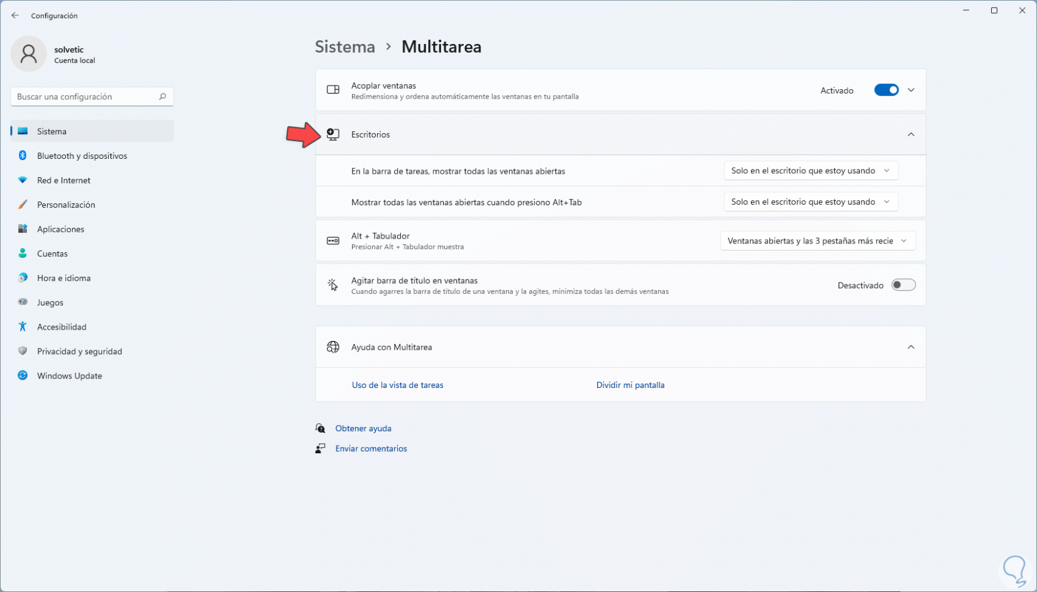Click Obtener ayuda link
The image size is (1037, 592).
363,429
